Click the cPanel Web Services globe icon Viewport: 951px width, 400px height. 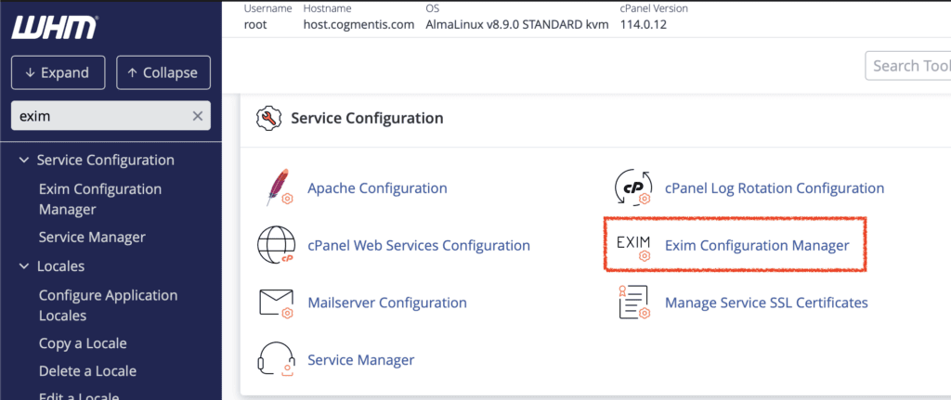[275, 246]
